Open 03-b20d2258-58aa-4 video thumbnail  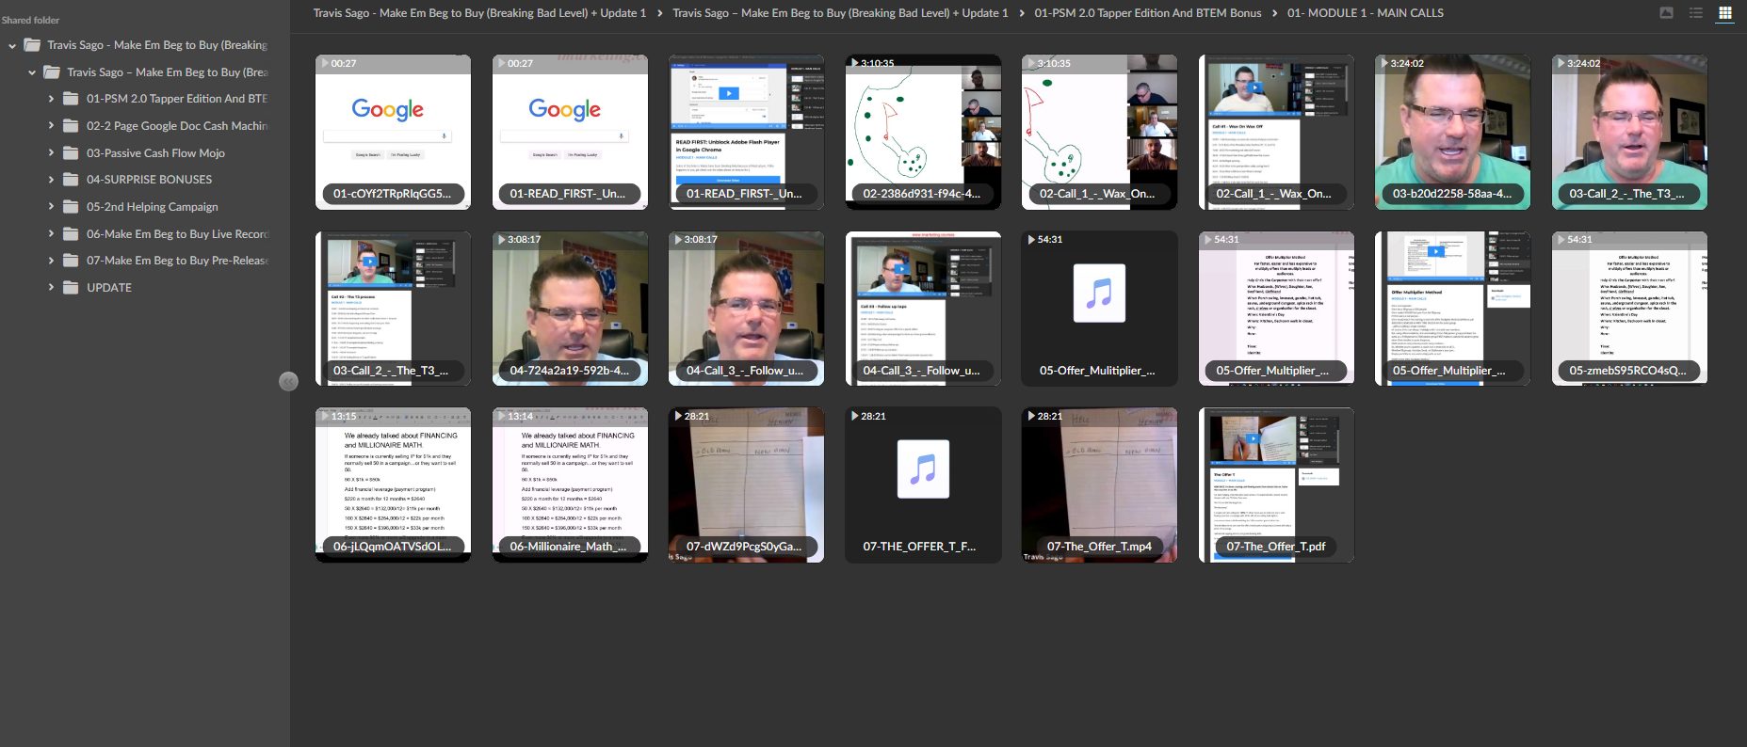1452,132
